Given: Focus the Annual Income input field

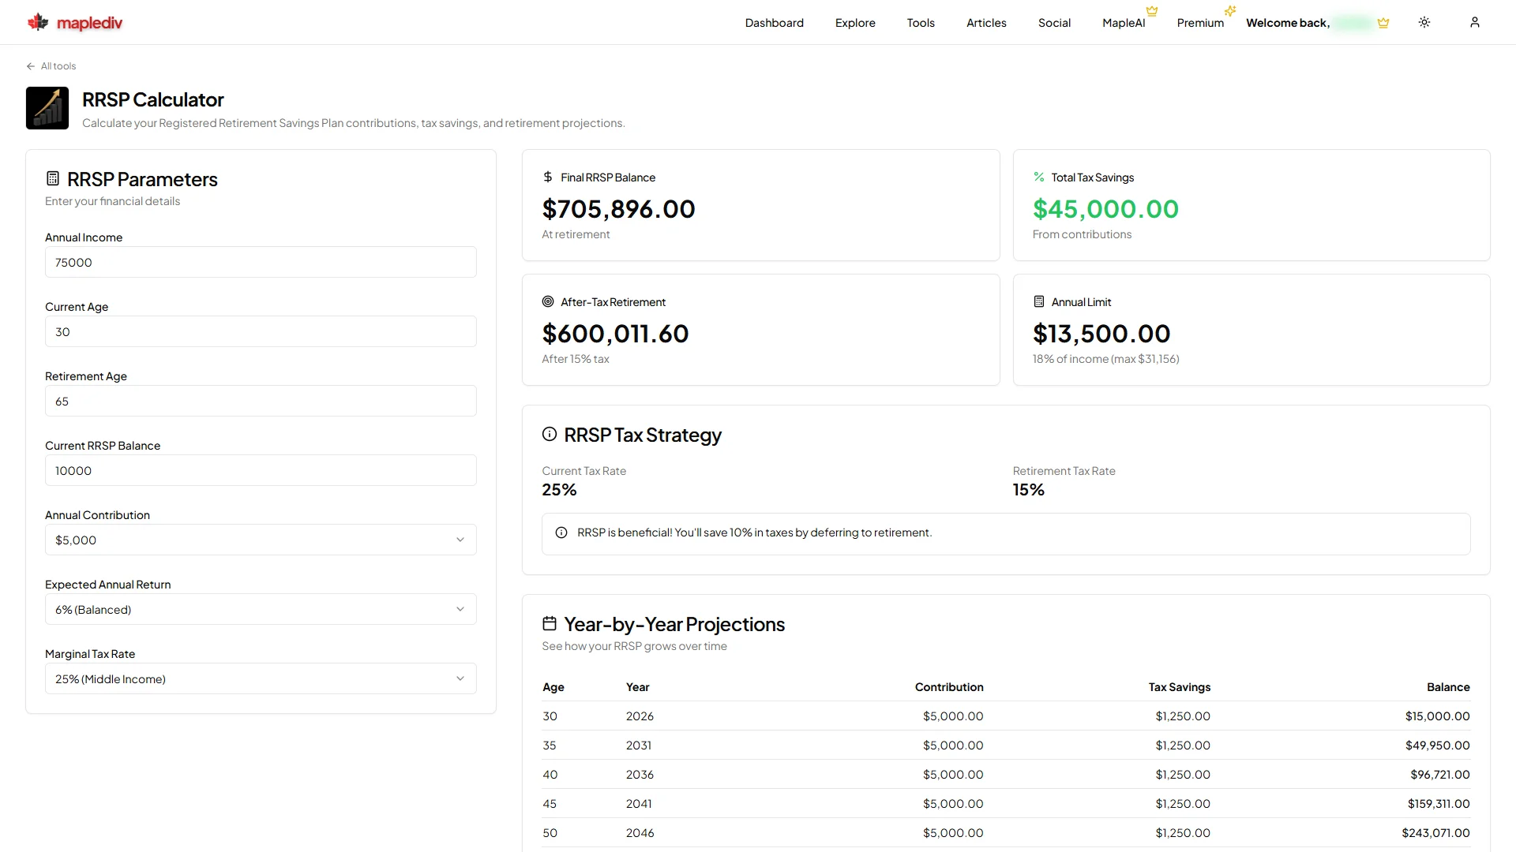Looking at the screenshot, I should [x=261, y=263].
